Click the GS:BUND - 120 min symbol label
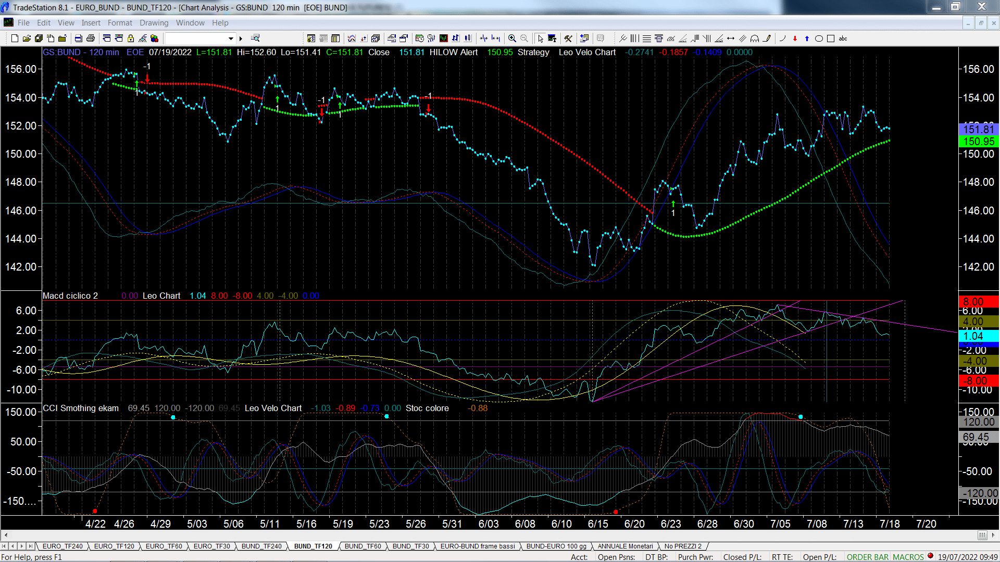The height and width of the screenshot is (562, 1000). 81,52
